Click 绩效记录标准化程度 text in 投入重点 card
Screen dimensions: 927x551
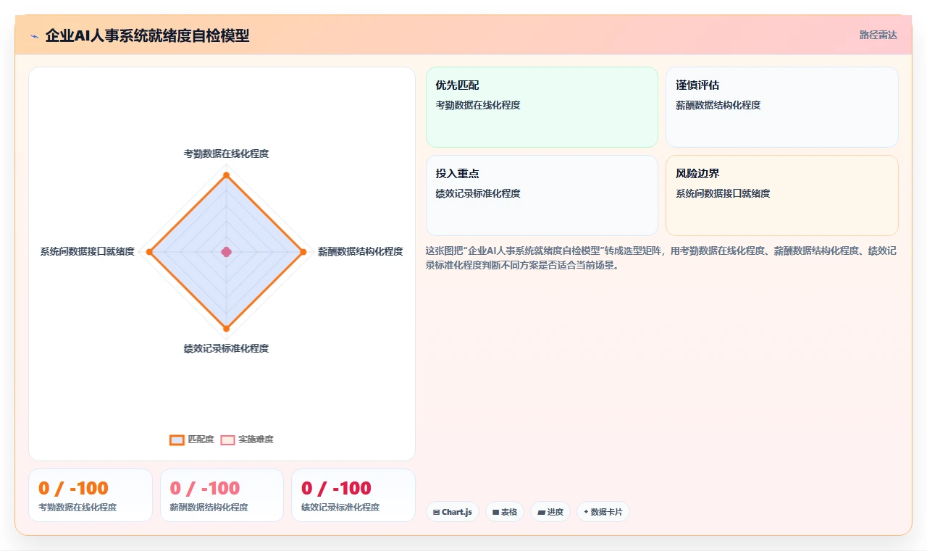pos(478,193)
